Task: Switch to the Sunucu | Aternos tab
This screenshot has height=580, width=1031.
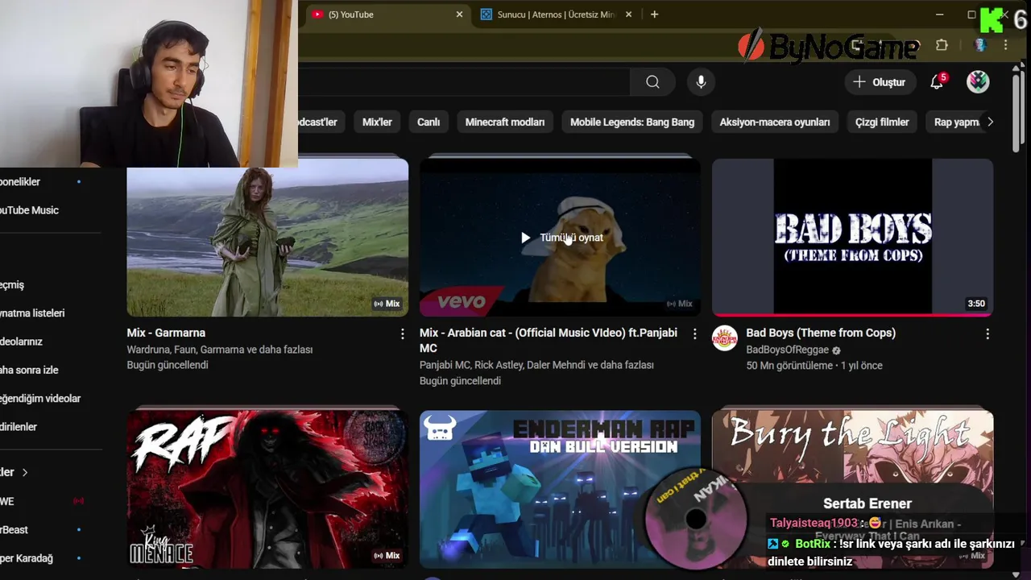Action: coord(556,14)
